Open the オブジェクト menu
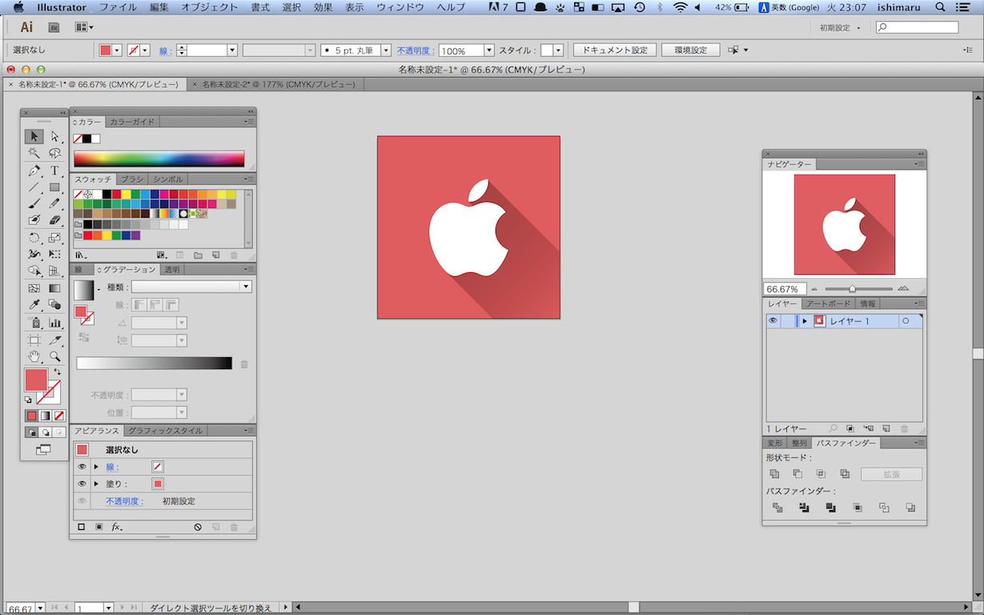The width and height of the screenshot is (984, 615). pos(209,7)
